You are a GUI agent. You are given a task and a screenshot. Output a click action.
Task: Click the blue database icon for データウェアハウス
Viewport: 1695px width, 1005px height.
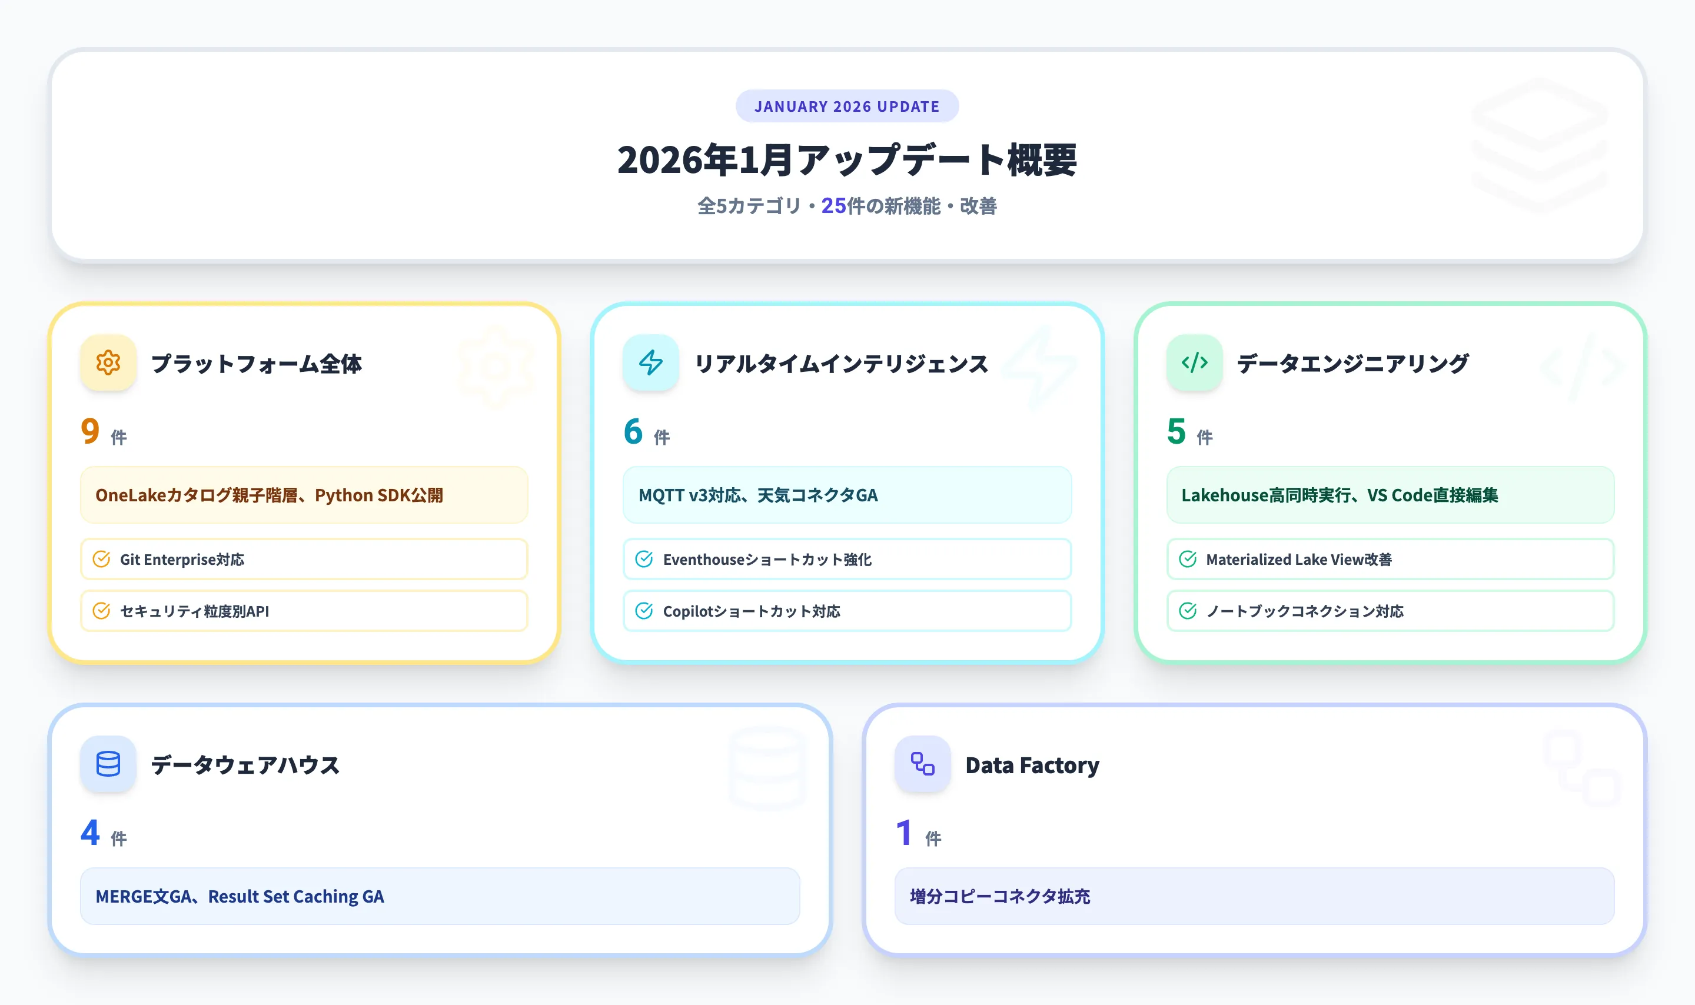(108, 764)
